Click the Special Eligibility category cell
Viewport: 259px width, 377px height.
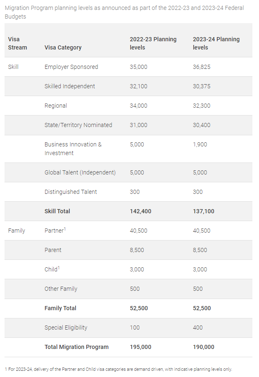[66, 328]
